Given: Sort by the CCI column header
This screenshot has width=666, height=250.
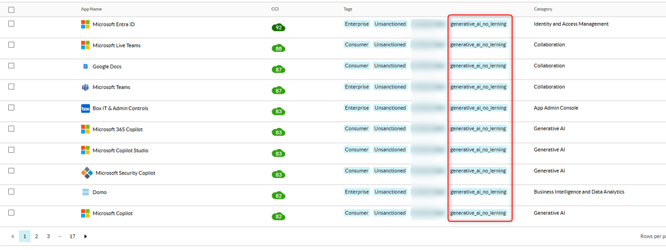Looking at the screenshot, I should [275, 9].
